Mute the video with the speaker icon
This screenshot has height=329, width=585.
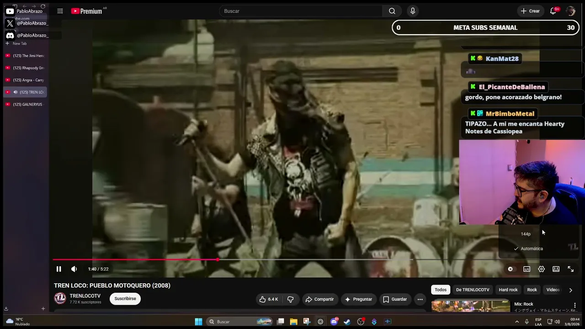(x=74, y=269)
